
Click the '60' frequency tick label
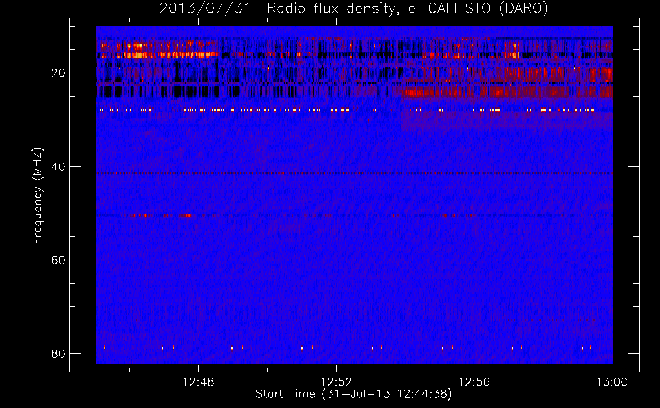point(58,260)
